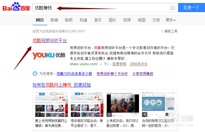Switch to the 视频 tab
Viewport: 205px width, 132px height.
(x=127, y=20)
